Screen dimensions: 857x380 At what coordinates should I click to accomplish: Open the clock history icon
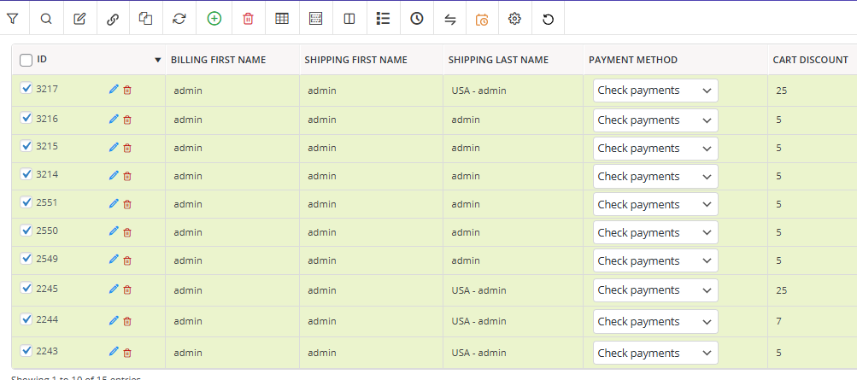416,19
